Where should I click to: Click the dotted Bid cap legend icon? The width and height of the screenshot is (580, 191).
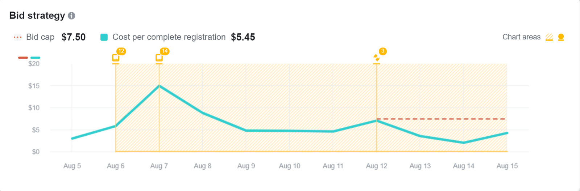tap(17, 37)
